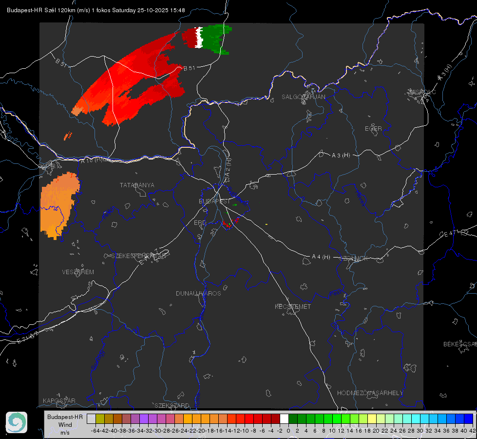Select the olive swatch between -64 and -42
This screenshot has width=477, height=439.
(100, 419)
